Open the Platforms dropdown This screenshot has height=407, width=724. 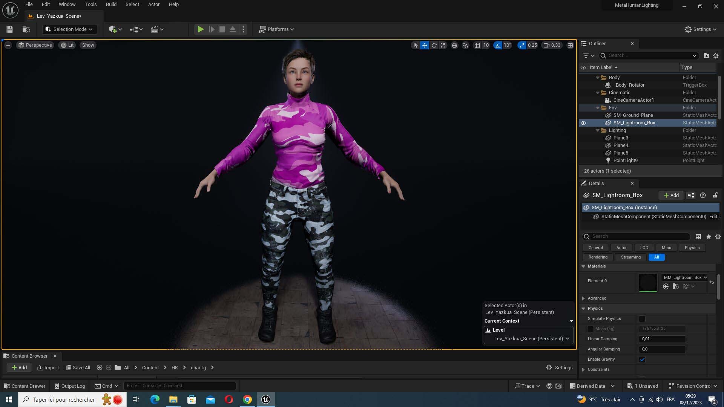coord(276,29)
